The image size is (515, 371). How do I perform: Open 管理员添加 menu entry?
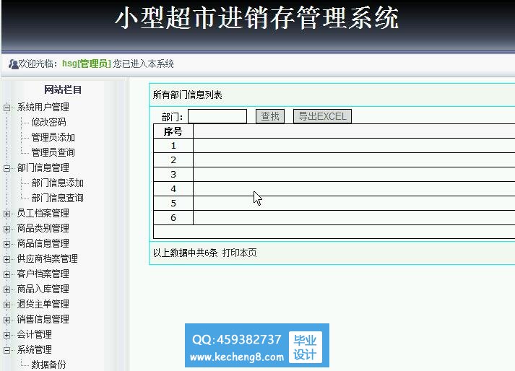point(53,137)
